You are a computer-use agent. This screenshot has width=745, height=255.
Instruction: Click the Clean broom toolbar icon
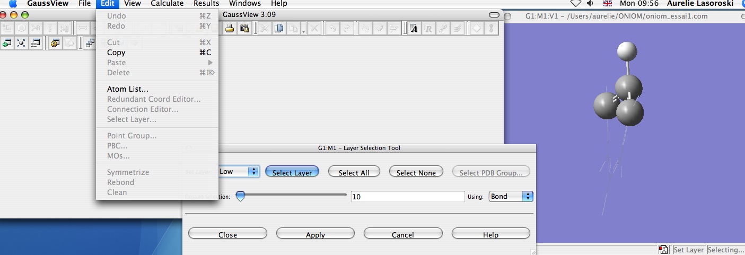[x=380, y=28]
